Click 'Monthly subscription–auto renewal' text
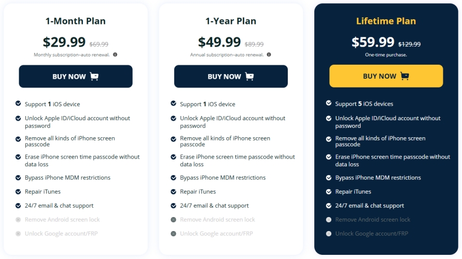The width and height of the screenshot is (462, 259). coord(72,54)
